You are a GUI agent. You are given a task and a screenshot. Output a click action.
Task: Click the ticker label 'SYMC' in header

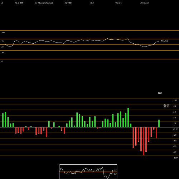coord(119,3)
